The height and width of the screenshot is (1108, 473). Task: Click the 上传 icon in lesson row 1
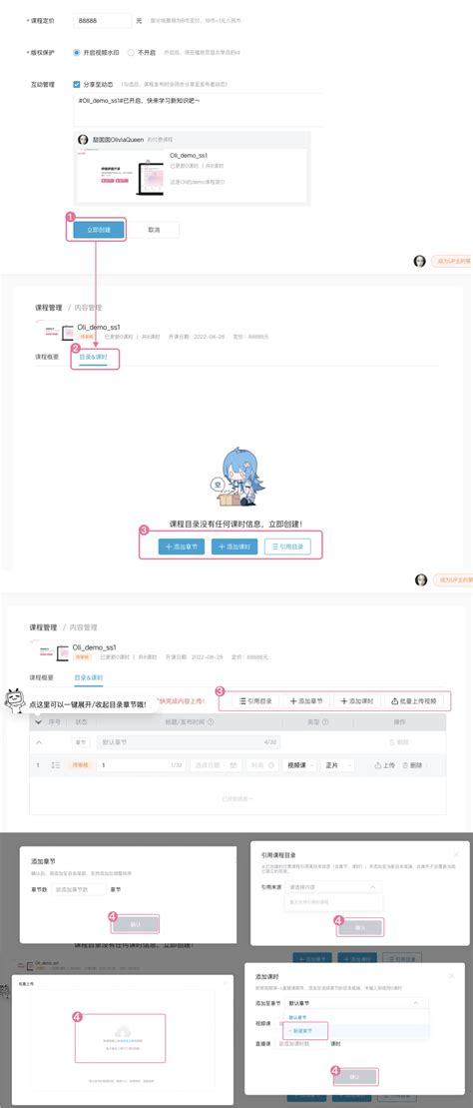click(385, 765)
